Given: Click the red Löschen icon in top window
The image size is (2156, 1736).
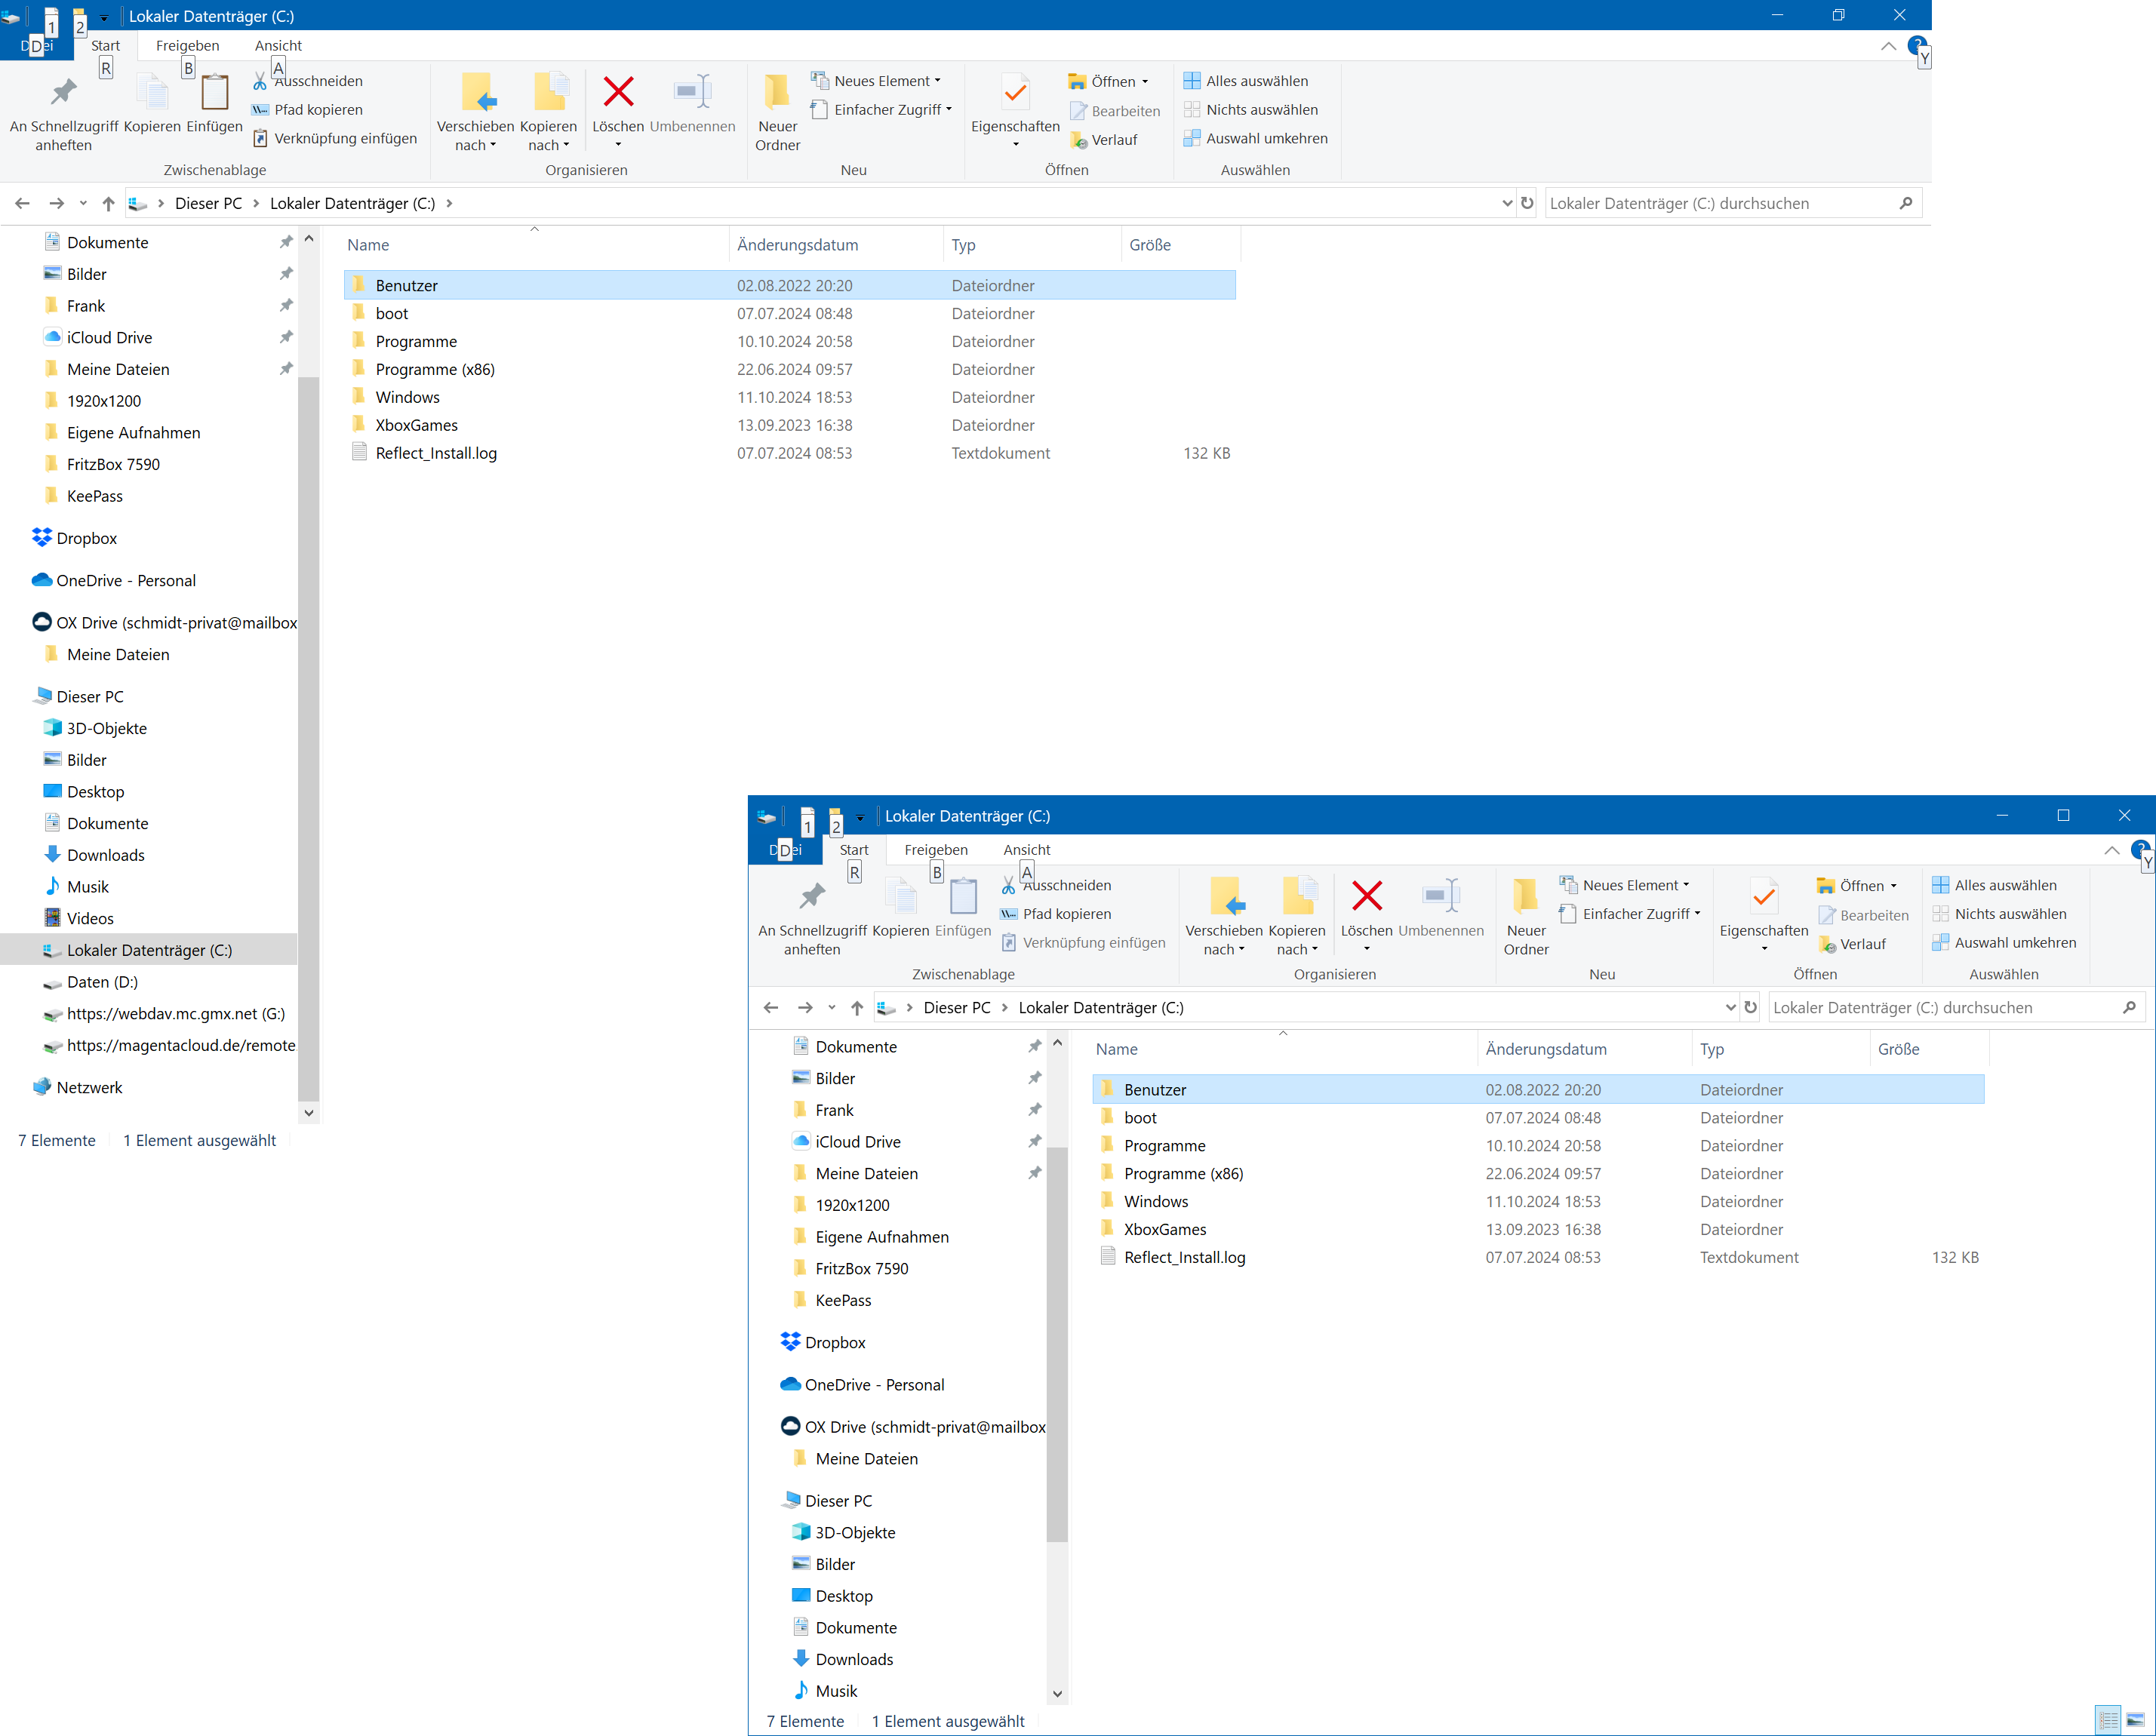Looking at the screenshot, I should (618, 92).
